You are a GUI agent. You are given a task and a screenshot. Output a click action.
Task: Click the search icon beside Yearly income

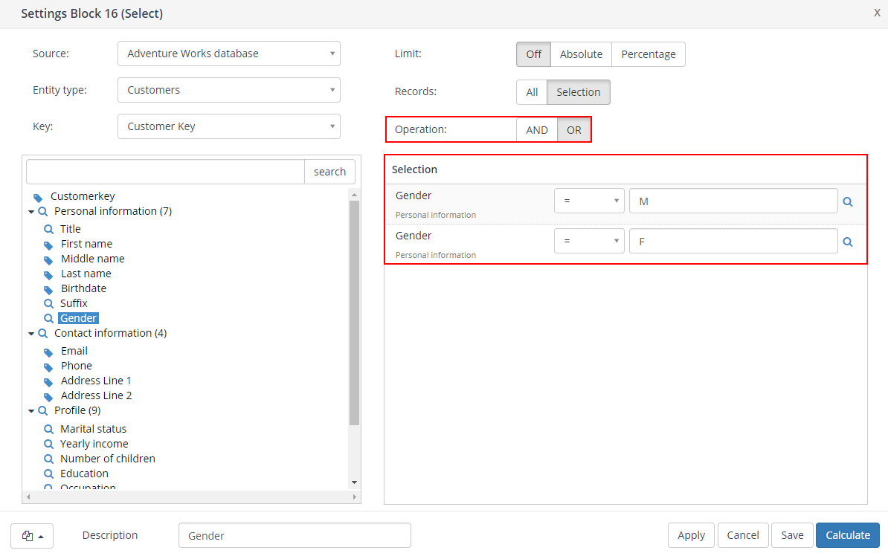pyautogui.click(x=48, y=444)
